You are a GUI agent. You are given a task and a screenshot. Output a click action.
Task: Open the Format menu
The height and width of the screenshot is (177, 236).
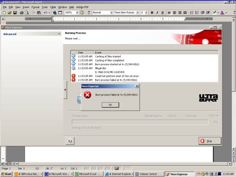coord(35,7)
